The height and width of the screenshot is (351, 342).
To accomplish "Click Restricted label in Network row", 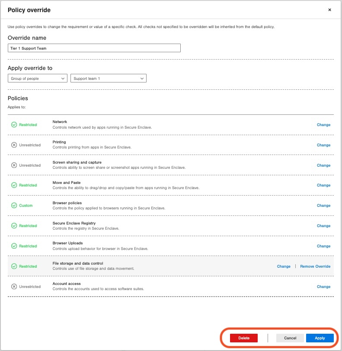I will click(28, 125).
